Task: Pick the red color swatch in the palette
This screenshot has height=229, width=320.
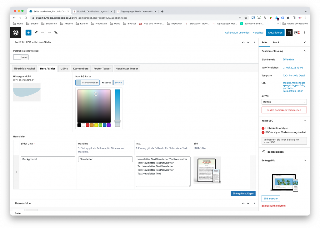Action: tap(87, 125)
